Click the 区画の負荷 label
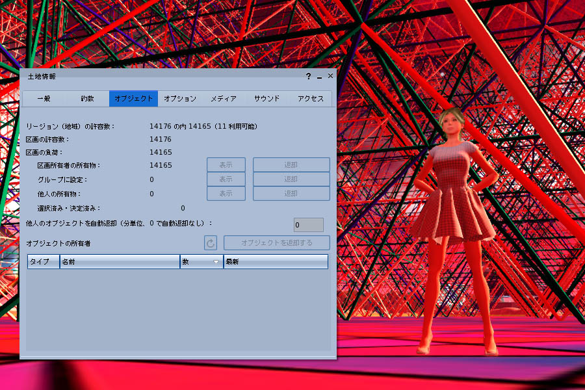This screenshot has height=390, width=585. (x=44, y=152)
